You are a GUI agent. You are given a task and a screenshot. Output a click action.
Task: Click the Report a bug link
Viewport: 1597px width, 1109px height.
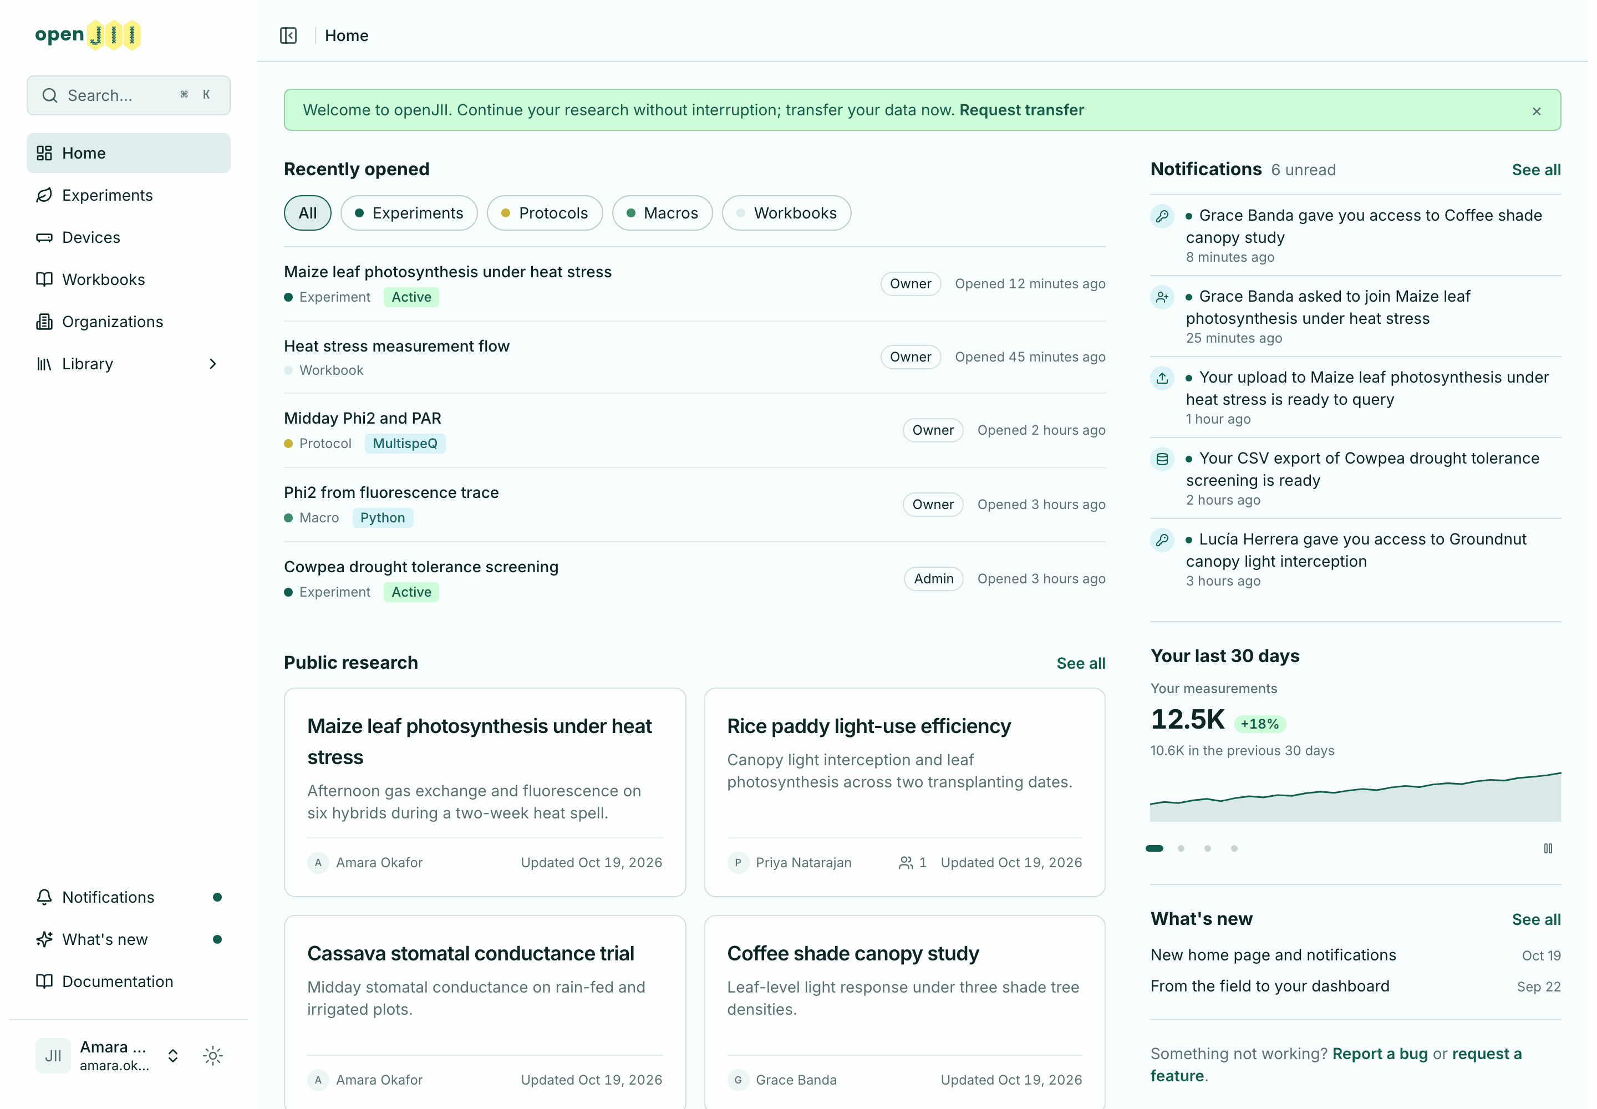[1380, 1054]
